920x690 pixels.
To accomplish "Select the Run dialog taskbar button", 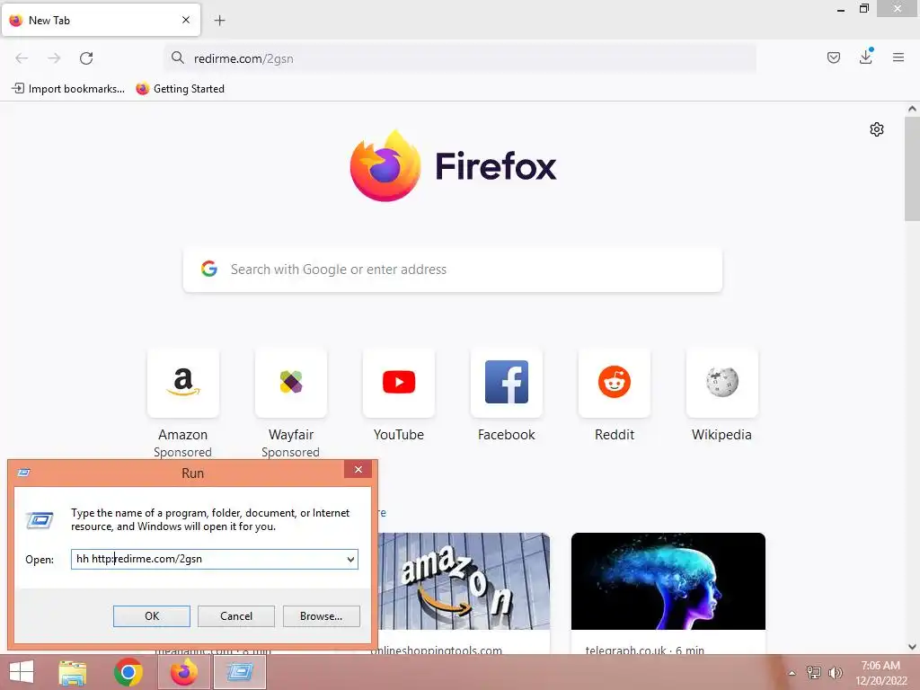I will tap(240, 672).
